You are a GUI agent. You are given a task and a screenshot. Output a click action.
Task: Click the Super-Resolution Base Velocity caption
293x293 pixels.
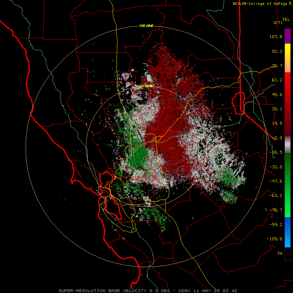coord(148,291)
